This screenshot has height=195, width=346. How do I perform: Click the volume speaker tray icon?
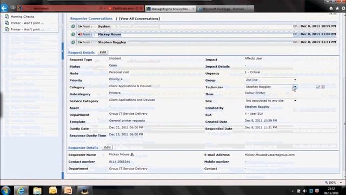coord(305,191)
